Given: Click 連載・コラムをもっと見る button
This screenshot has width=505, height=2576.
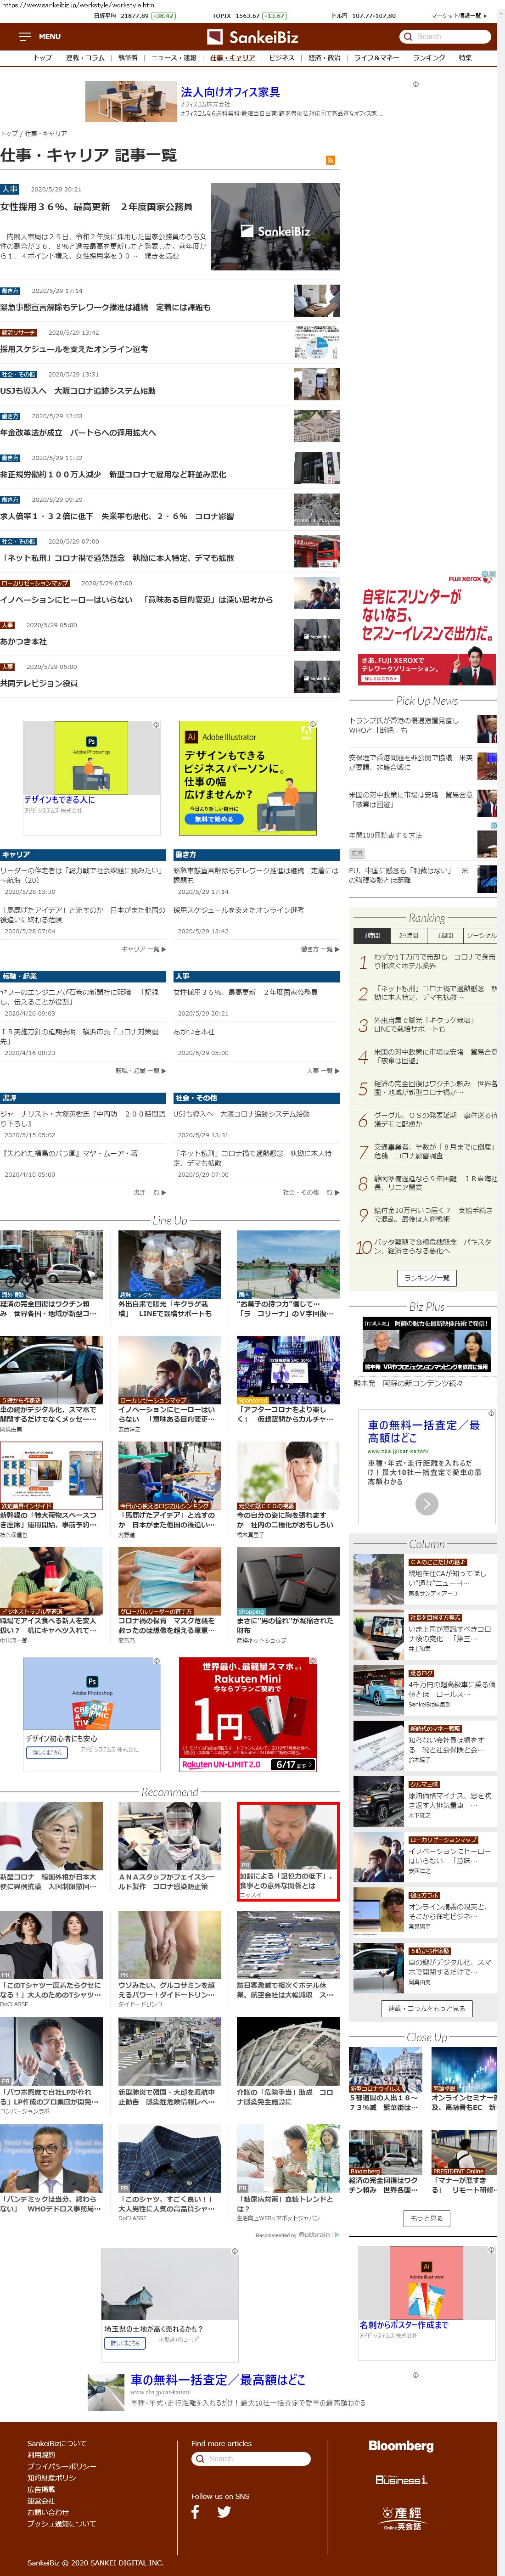Looking at the screenshot, I should pos(427,2008).
